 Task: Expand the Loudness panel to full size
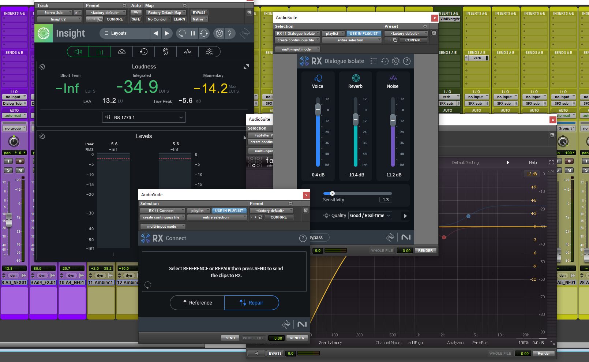246,67
